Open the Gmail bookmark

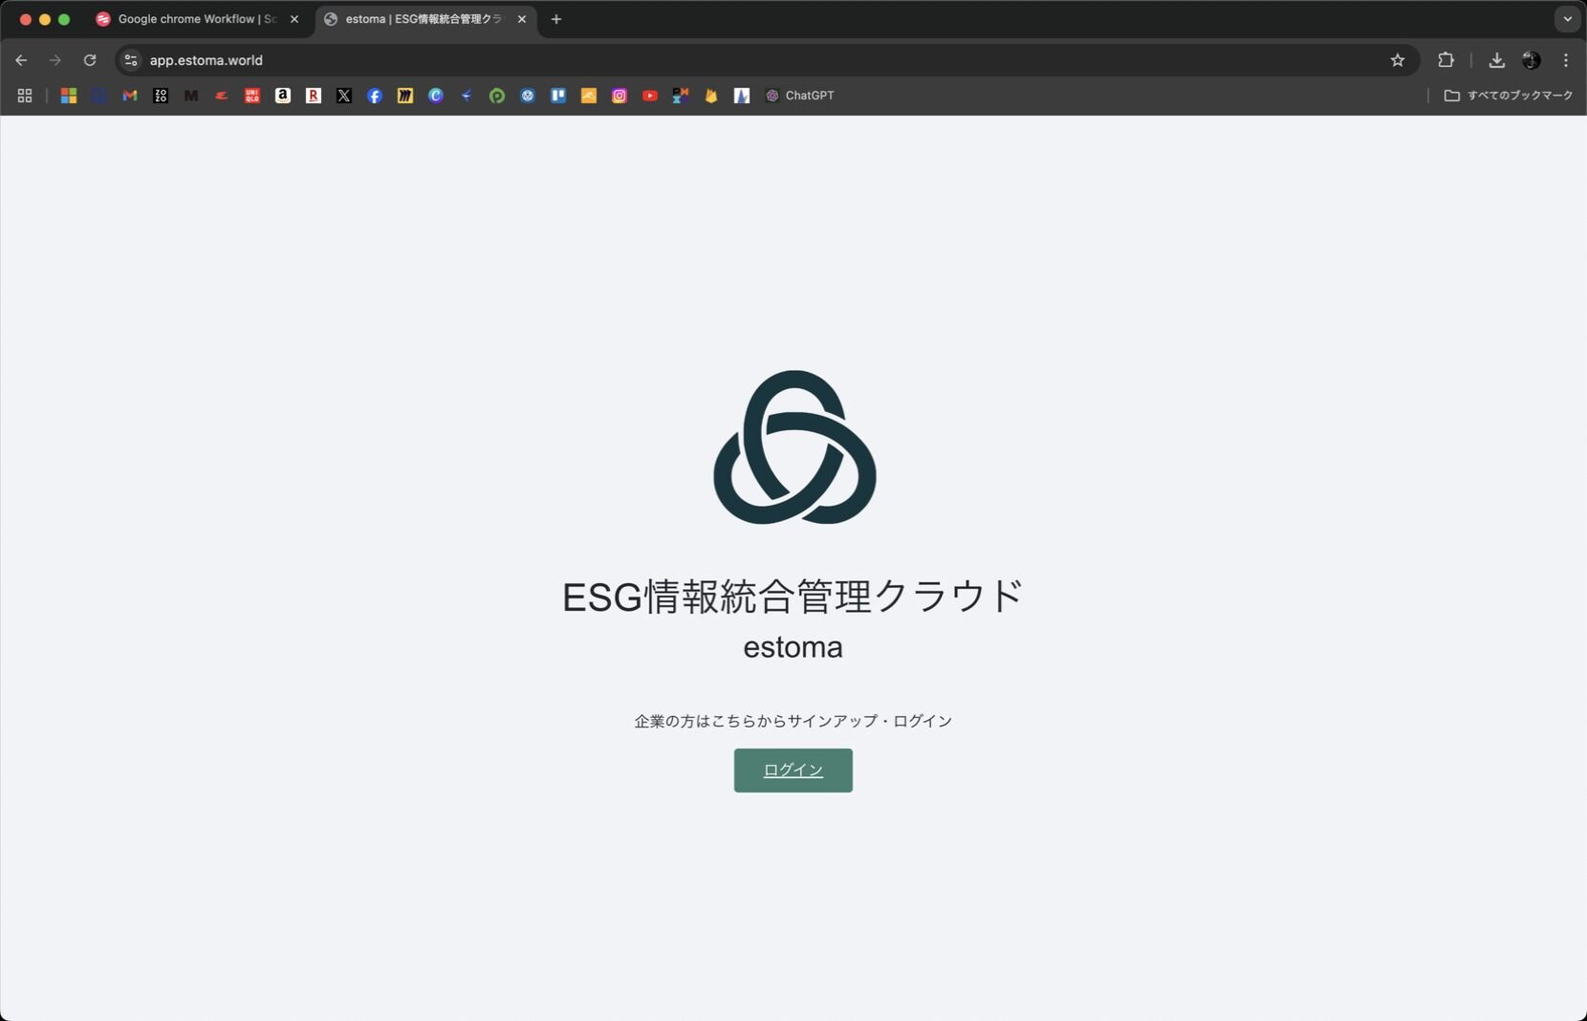point(130,96)
